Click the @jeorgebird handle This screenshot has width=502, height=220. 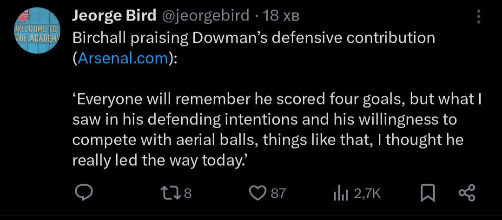(x=205, y=16)
